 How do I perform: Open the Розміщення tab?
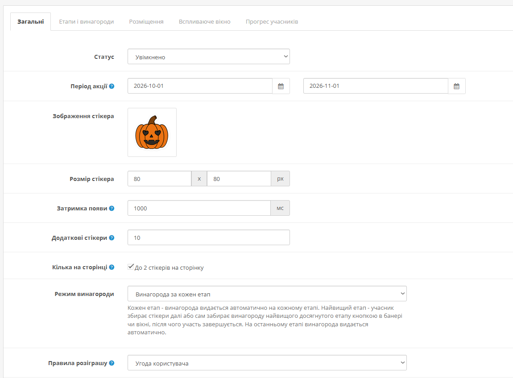point(146,21)
